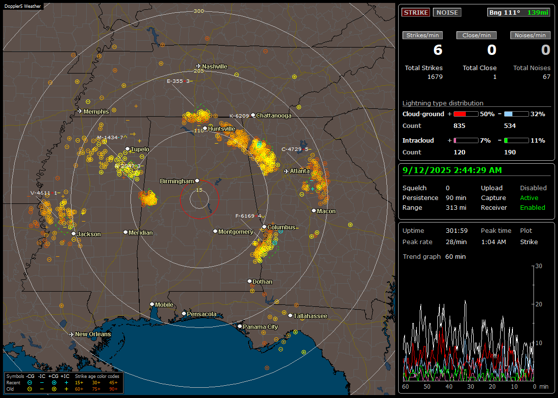Select storm cell label C-4729
The height and width of the screenshot is (398, 558).
(x=296, y=149)
